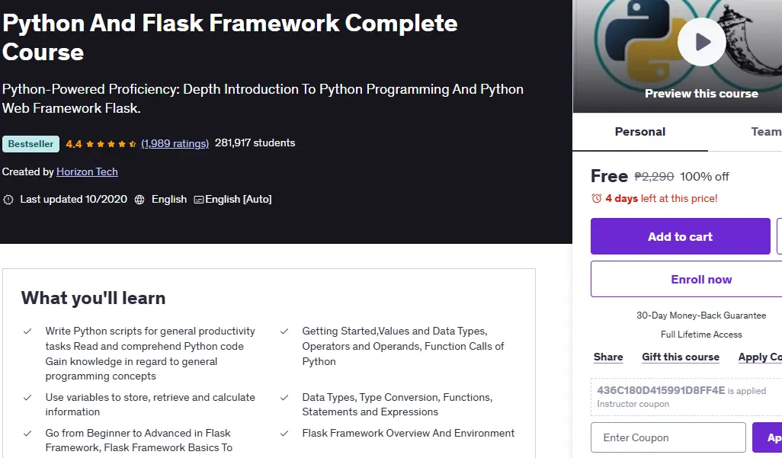Viewport: 782px width, 458px height.
Task: Open Gift this course link
Action: pyautogui.click(x=681, y=357)
